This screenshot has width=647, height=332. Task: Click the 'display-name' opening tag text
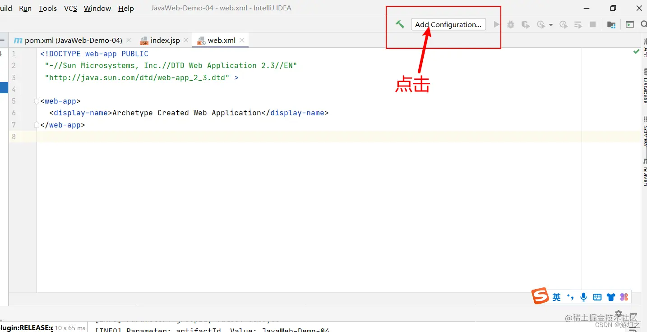81,113
